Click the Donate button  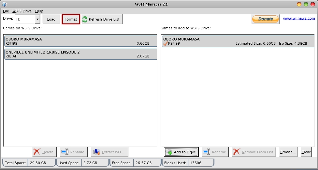coord(265,19)
